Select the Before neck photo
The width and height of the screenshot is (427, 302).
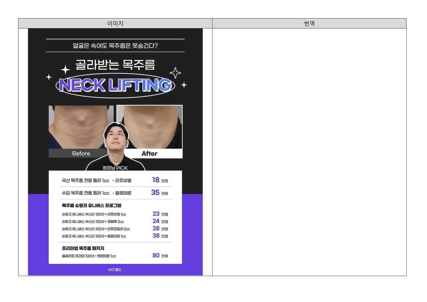click(x=78, y=127)
